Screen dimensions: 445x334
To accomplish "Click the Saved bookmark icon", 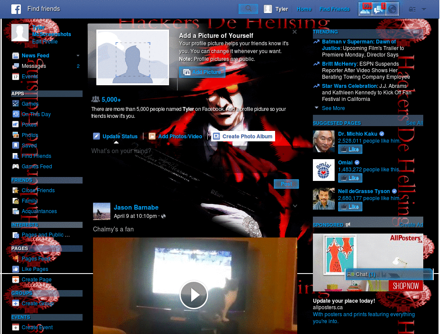I will [x=16, y=145].
